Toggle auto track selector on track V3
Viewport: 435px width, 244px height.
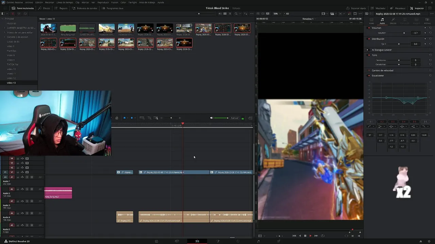[x=22, y=163]
